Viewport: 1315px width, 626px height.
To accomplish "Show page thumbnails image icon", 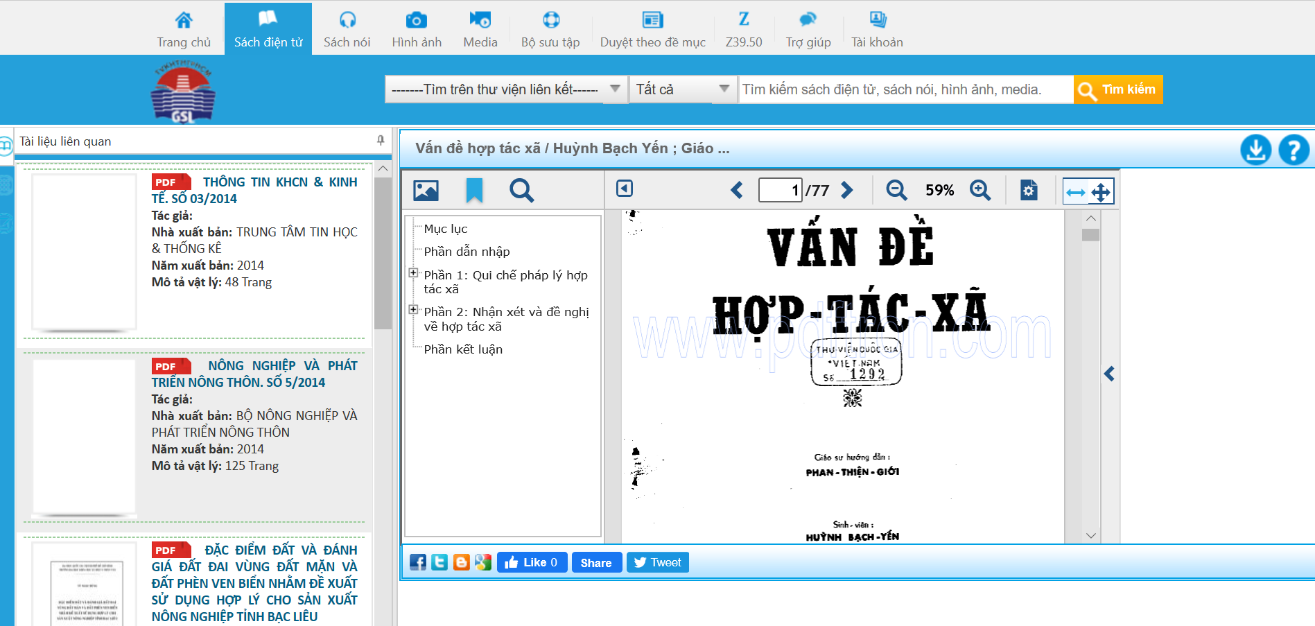I will click(426, 190).
